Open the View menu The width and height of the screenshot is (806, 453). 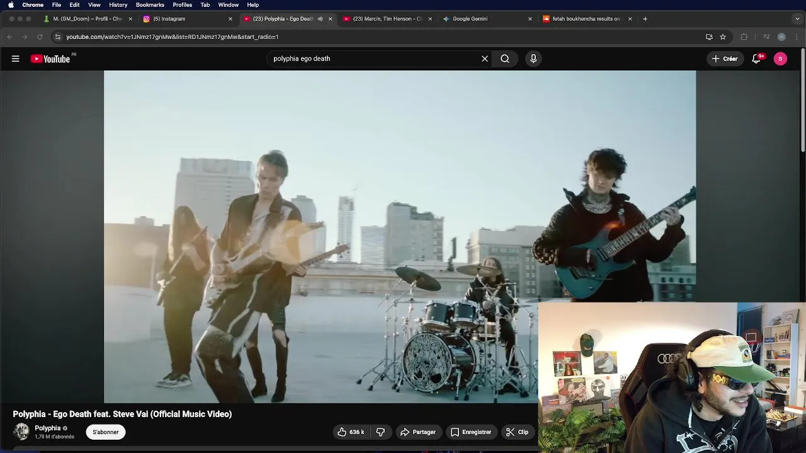pyautogui.click(x=94, y=4)
